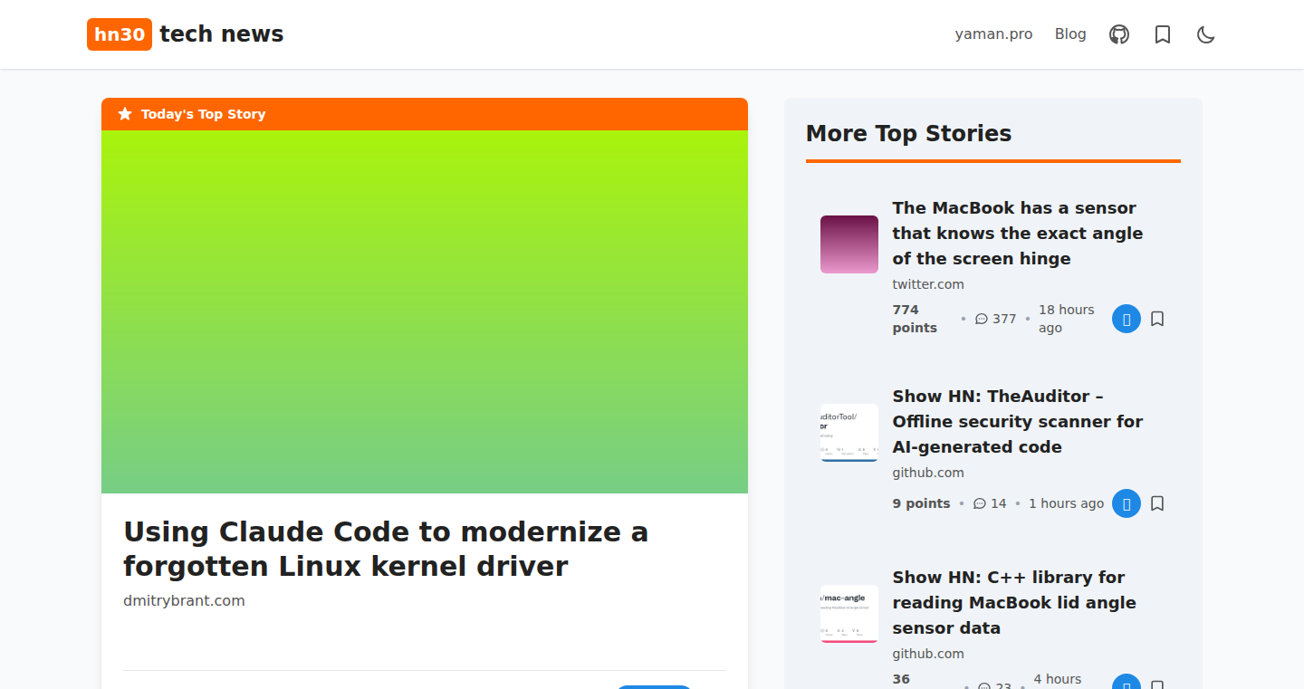The image size is (1304, 689).
Task: Click the 377 comments icon
Action: click(981, 319)
